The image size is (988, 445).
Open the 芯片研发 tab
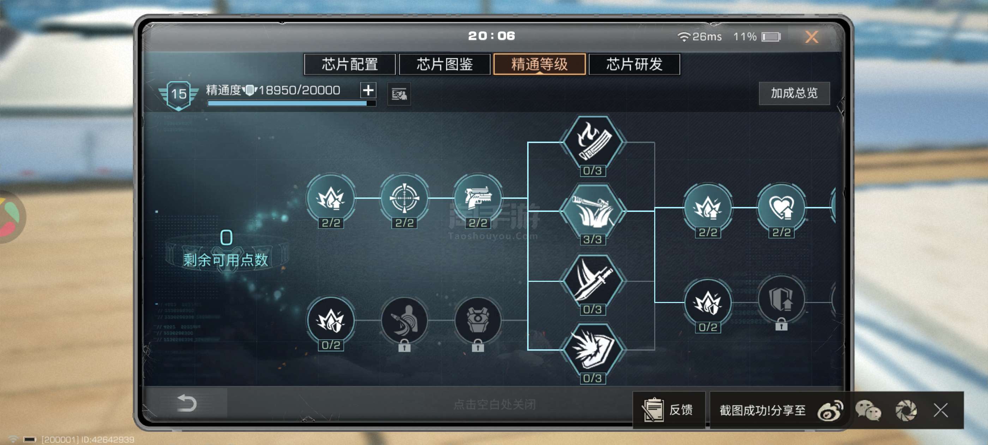pos(634,64)
